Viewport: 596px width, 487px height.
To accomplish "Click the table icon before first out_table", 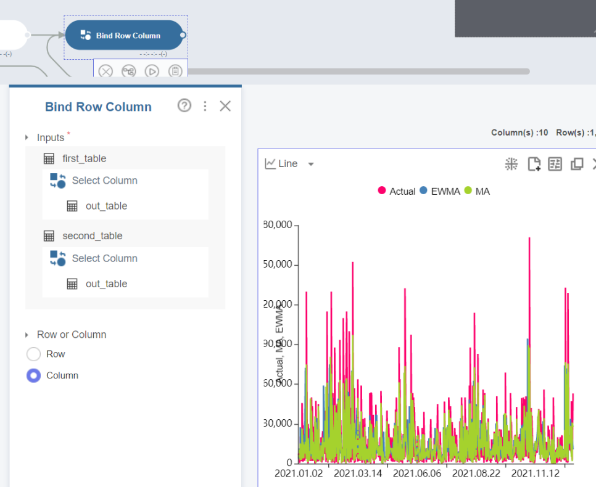I will 72,206.
